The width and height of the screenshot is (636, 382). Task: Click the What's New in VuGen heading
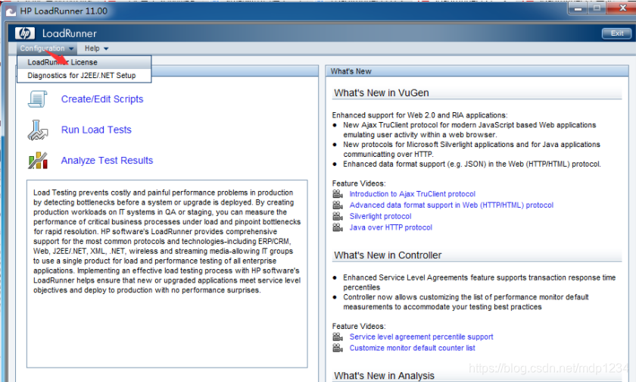click(x=382, y=93)
